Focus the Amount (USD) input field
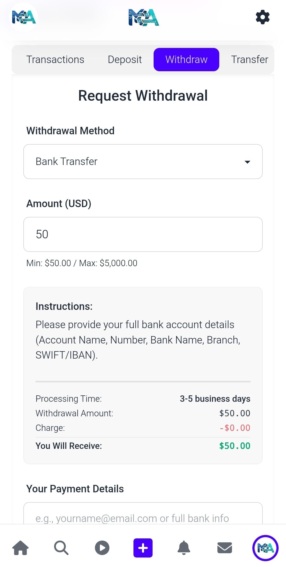 [143, 234]
